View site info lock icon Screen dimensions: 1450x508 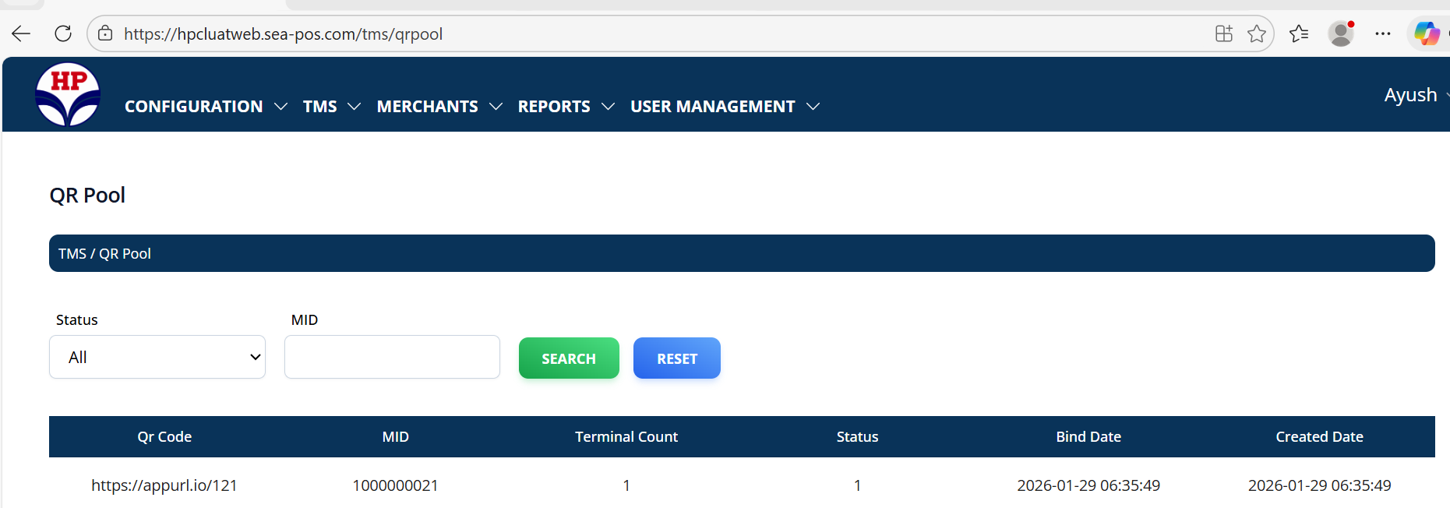pyautogui.click(x=105, y=34)
